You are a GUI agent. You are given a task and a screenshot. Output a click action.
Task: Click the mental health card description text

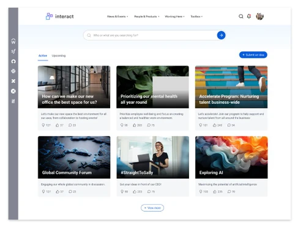(x=151, y=116)
